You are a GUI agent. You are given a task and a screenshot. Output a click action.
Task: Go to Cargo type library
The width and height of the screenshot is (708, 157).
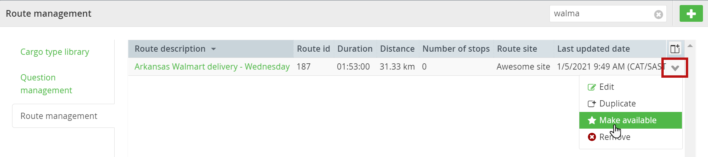click(55, 52)
